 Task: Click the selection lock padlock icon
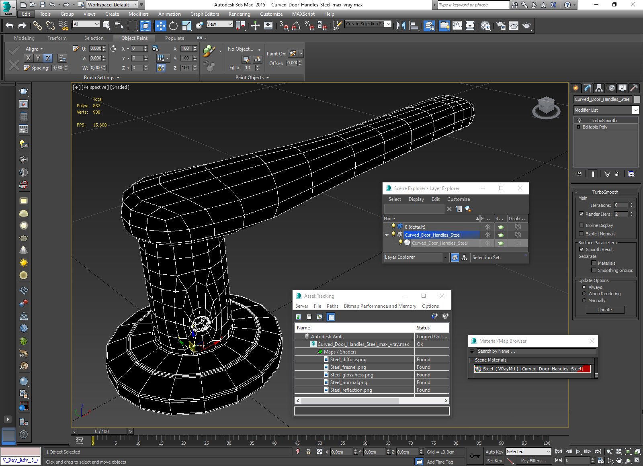pos(308,452)
